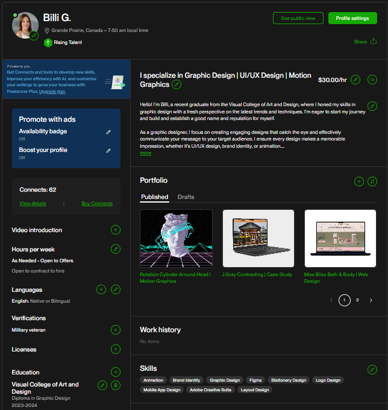Add a license

[x=116, y=349]
